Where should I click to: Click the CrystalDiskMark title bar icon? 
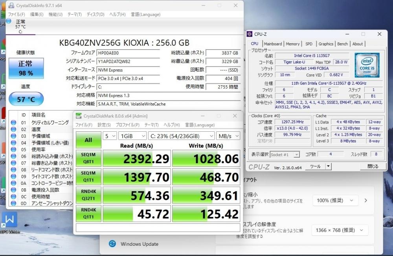click(78, 116)
